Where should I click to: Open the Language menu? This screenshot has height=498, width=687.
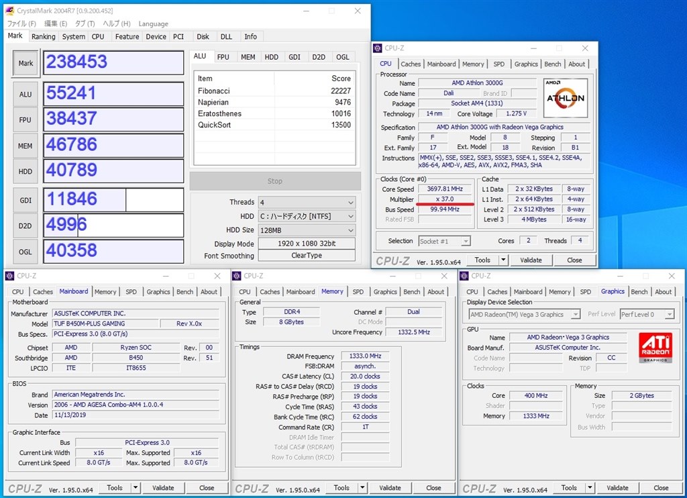153,23
